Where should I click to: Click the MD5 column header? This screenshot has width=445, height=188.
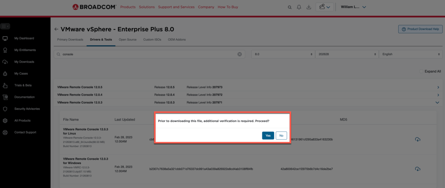(343, 120)
